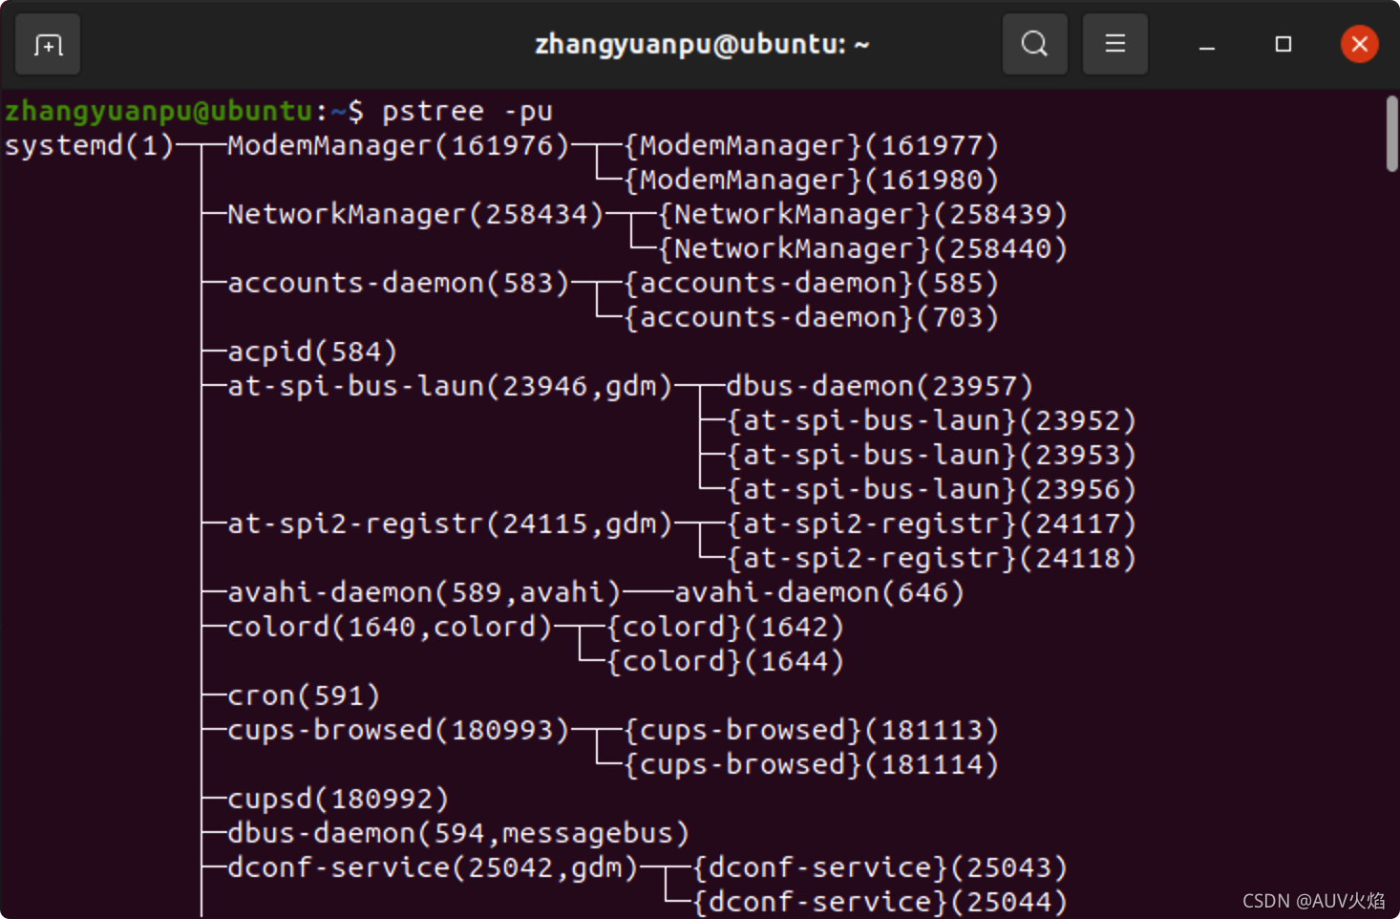Click the cupsd(180992) process
Viewport: 1400px width, 919px height.
[x=338, y=799]
